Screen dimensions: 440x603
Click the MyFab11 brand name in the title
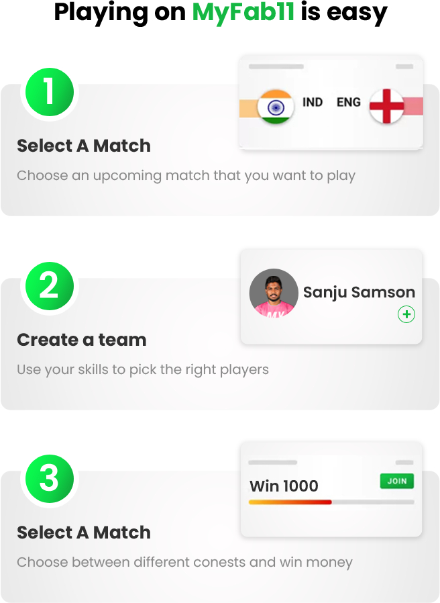click(243, 12)
